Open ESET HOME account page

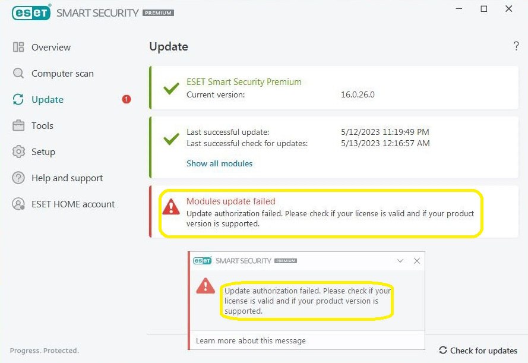coord(73,204)
